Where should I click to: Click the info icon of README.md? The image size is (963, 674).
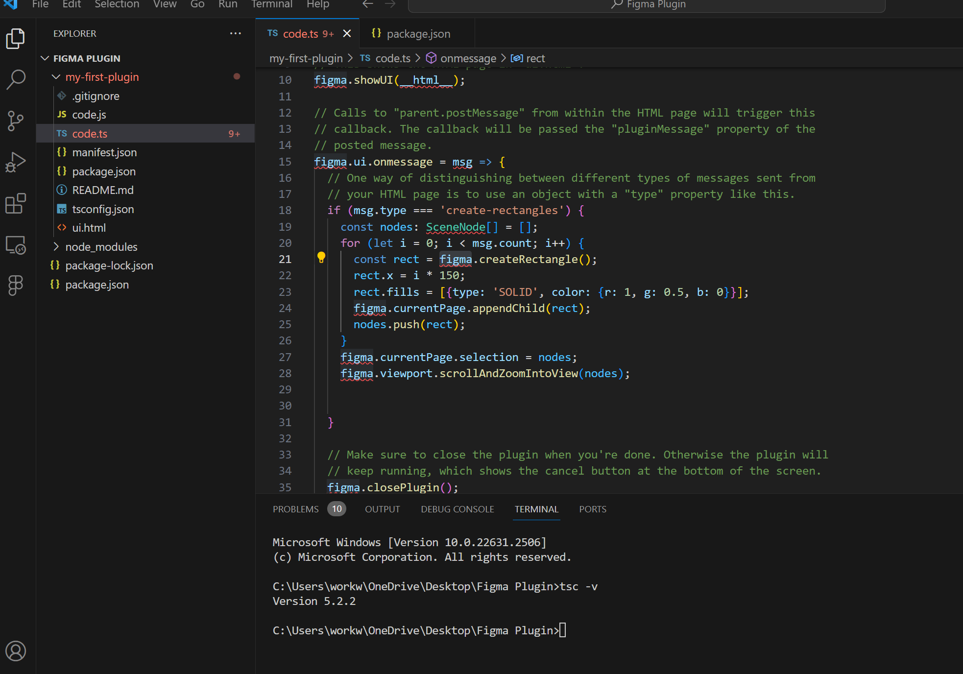tap(62, 190)
